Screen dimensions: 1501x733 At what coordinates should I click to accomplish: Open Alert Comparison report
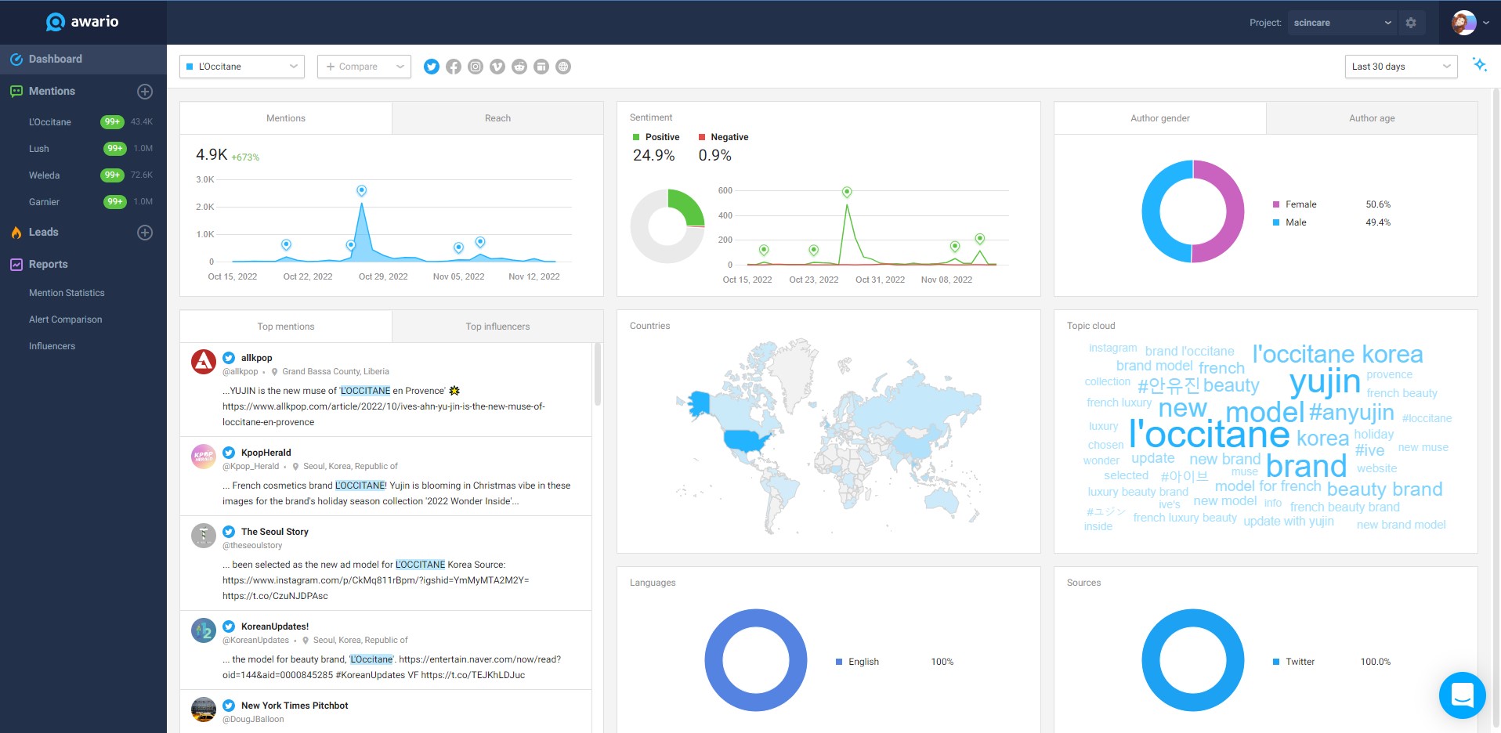(65, 320)
